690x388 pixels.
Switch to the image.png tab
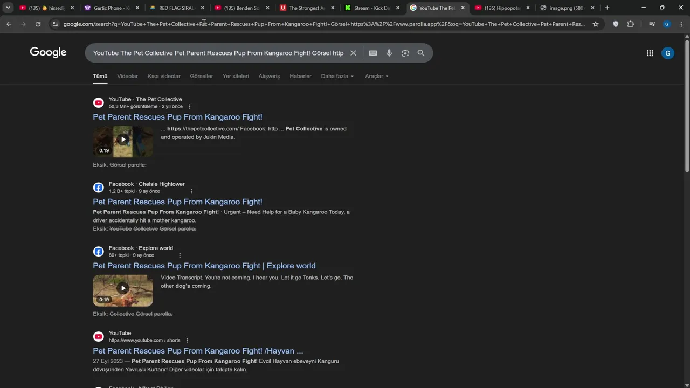click(567, 8)
